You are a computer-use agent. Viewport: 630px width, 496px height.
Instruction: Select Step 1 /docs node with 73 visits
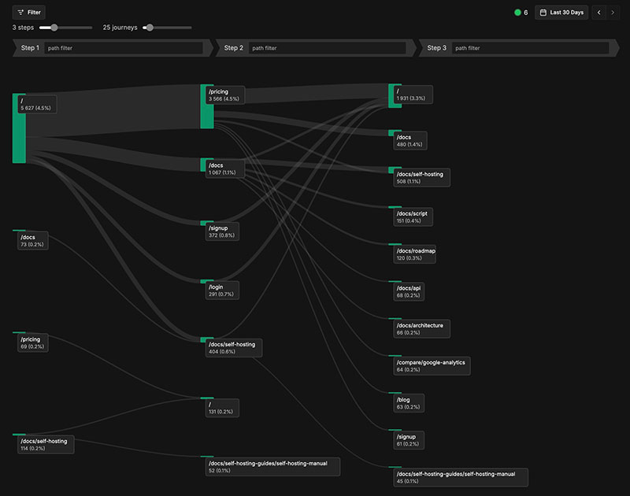pyautogui.click(x=32, y=241)
